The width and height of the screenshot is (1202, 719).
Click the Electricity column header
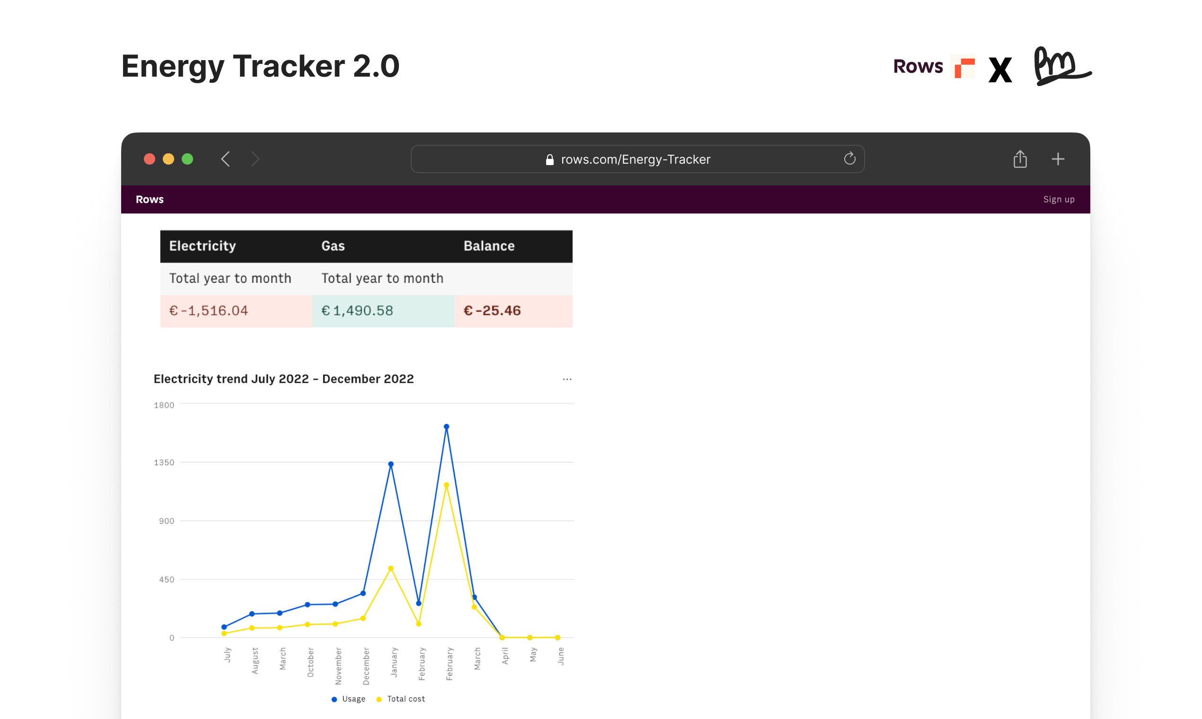tap(203, 246)
